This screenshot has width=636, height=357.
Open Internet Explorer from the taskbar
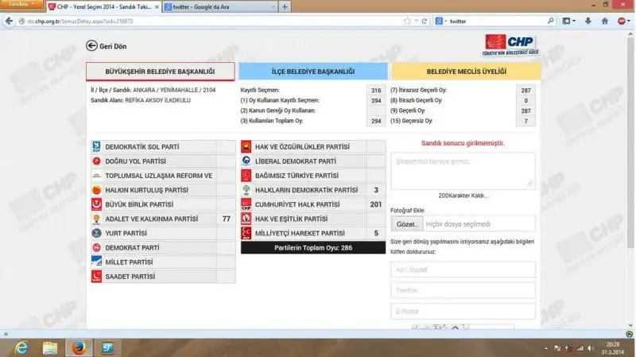click(21, 347)
